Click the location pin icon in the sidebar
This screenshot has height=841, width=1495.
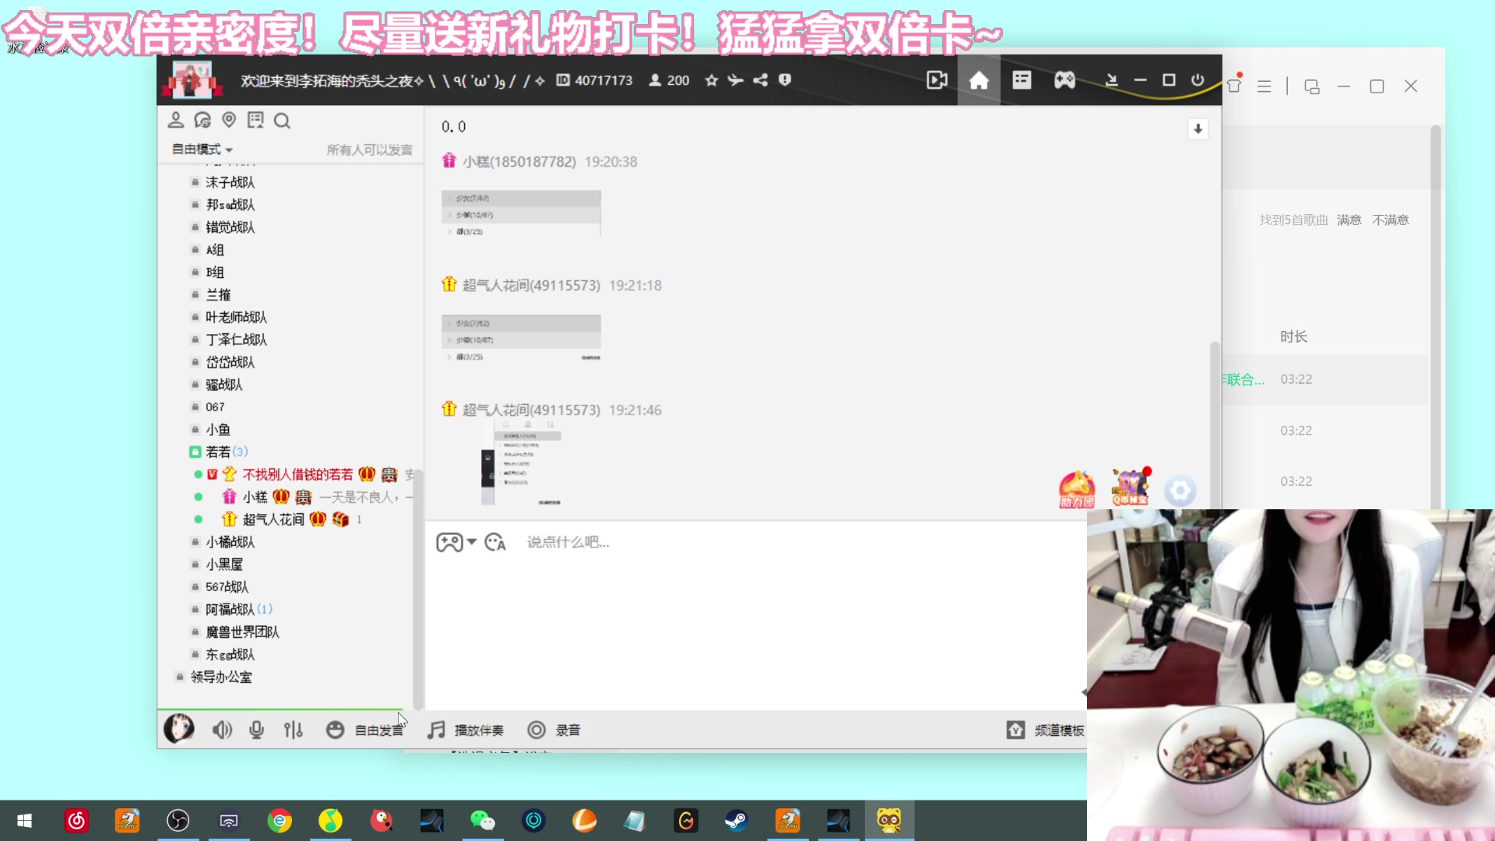229,120
